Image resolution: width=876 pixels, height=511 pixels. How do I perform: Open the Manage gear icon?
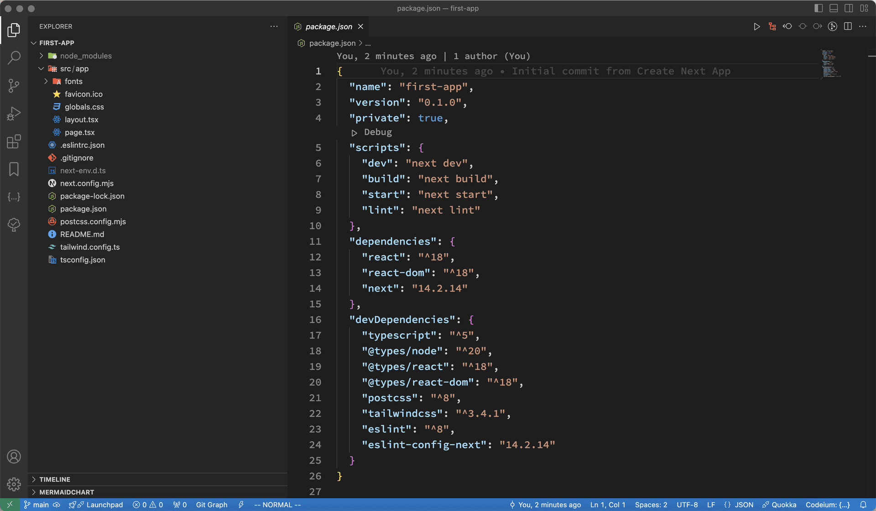[14, 484]
